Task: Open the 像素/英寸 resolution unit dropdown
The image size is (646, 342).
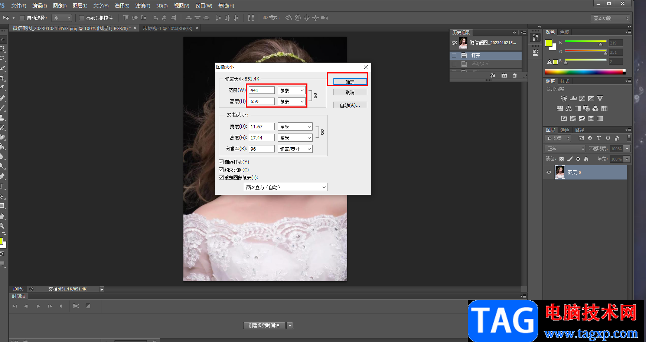Action: (295, 149)
